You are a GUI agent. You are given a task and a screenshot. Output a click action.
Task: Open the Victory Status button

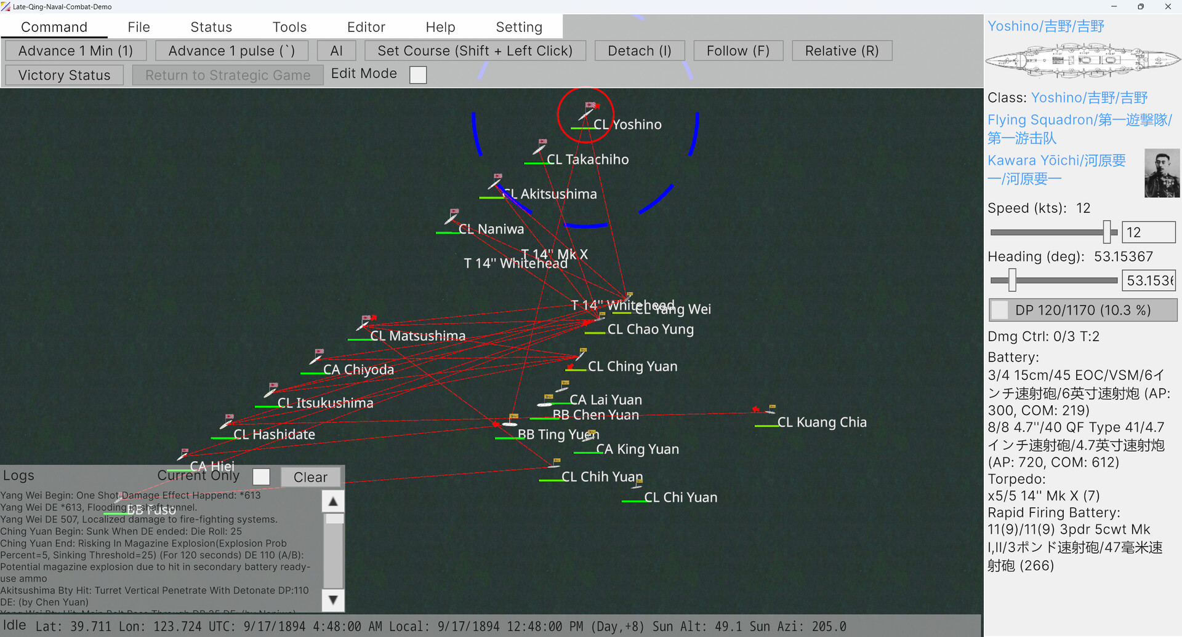65,75
